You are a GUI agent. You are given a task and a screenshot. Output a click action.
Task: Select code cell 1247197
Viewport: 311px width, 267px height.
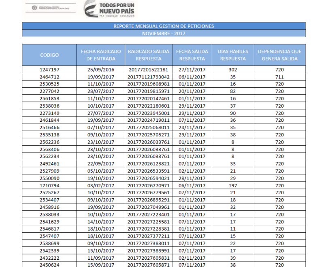[49, 70]
